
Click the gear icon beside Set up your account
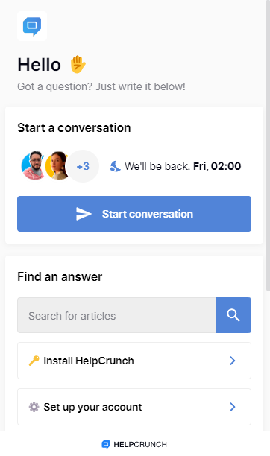coord(34,407)
